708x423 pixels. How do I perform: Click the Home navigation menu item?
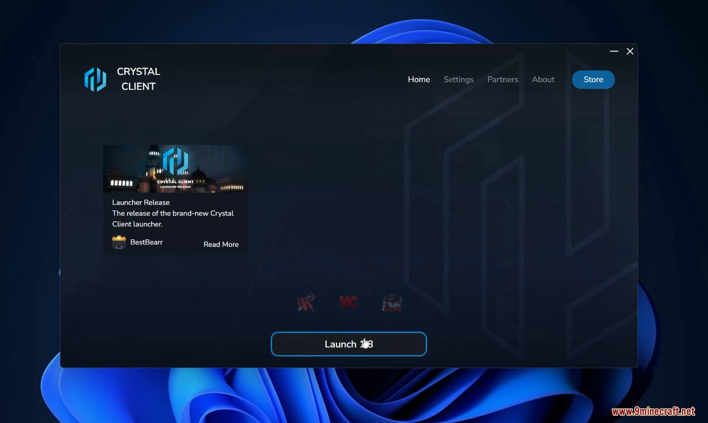pos(419,79)
